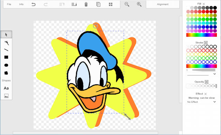Click the canvas vertical scrollbar
Image resolution: width=221 pixels, height=135 pixels.
181,59
